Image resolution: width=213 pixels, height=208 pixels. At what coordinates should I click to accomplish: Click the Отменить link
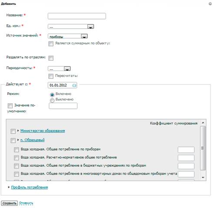click(x=26, y=203)
